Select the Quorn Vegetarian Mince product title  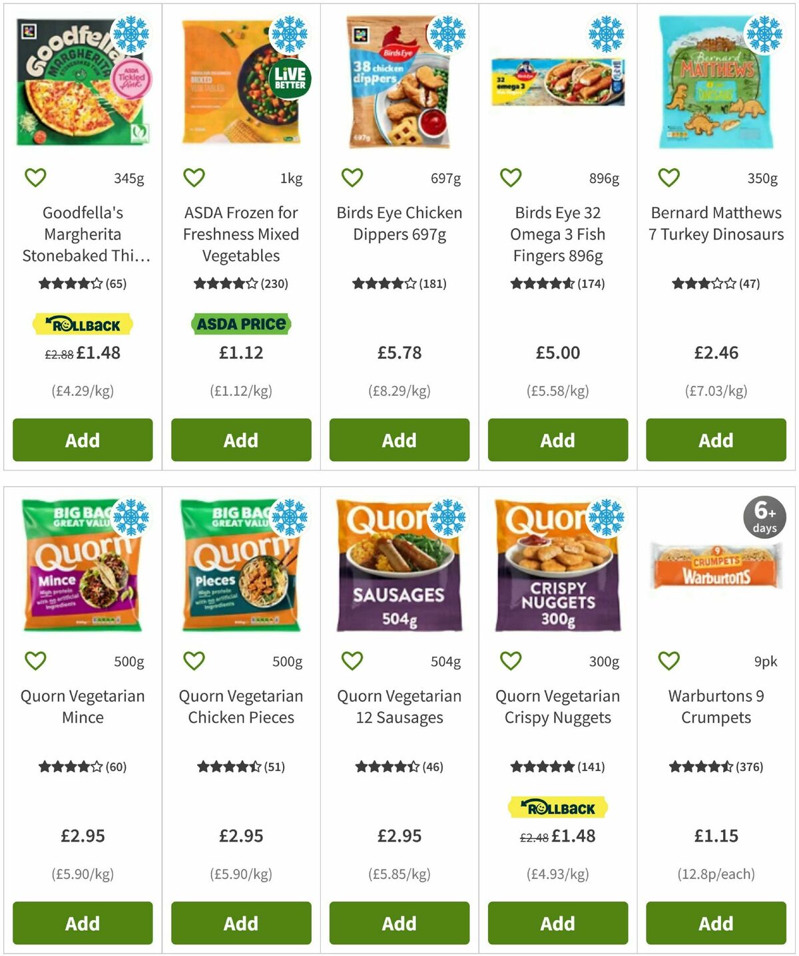(83, 707)
